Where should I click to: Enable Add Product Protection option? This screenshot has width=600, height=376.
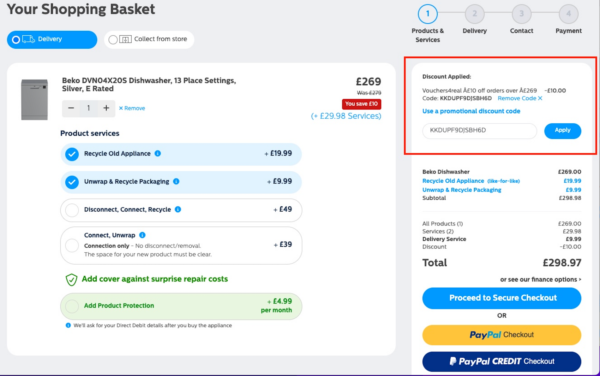(72, 306)
